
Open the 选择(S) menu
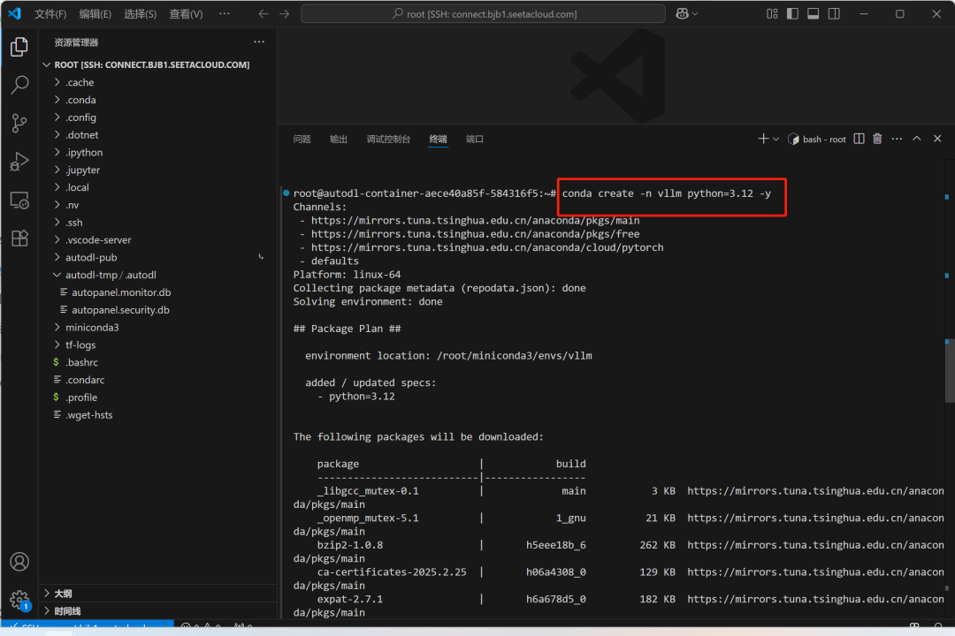coord(140,13)
